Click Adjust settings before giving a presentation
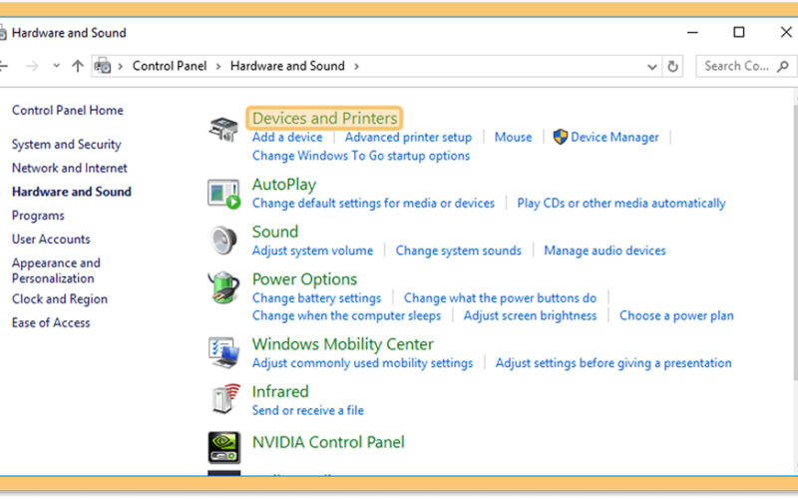 (613, 363)
